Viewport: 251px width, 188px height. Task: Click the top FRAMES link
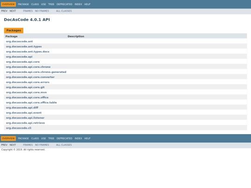tap(28, 11)
